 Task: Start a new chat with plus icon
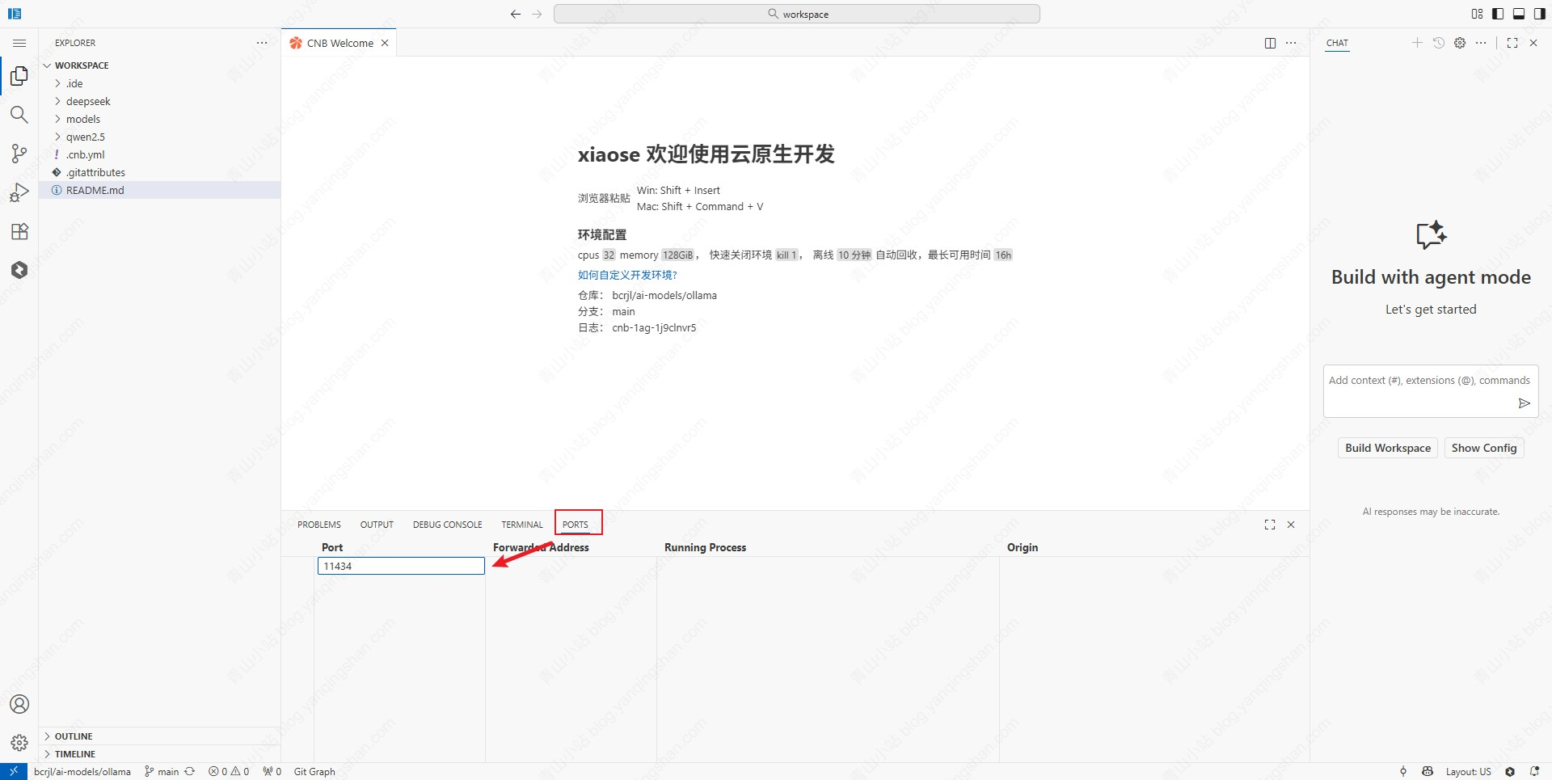point(1416,43)
